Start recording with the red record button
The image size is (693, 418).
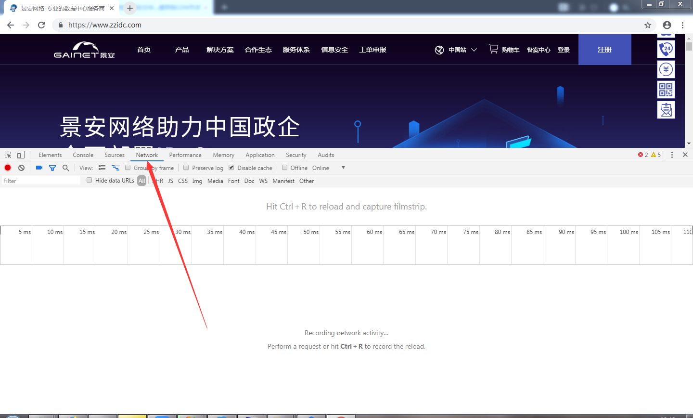click(x=7, y=168)
